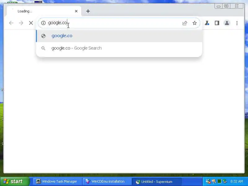Viewport: 248px width, 186px height.
Task: Click the green square tray icon
Action: pos(219,181)
